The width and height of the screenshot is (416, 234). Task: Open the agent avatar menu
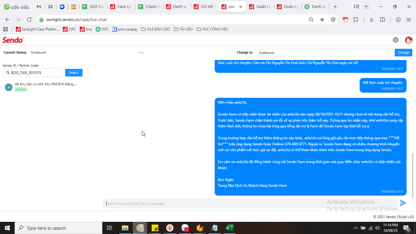point(409,40)
